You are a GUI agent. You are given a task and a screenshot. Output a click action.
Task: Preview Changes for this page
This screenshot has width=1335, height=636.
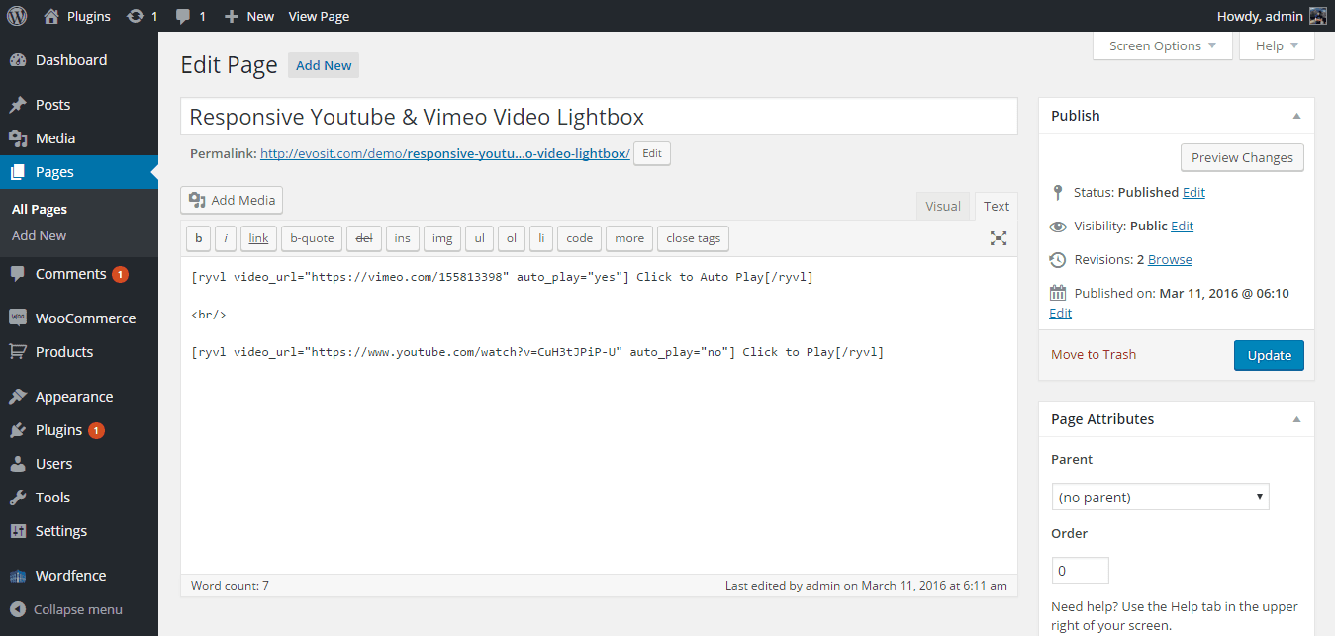tap(1242, 157)
